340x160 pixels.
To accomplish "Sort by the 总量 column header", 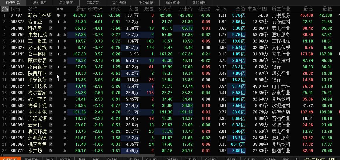I will click(x=134, y=9).
